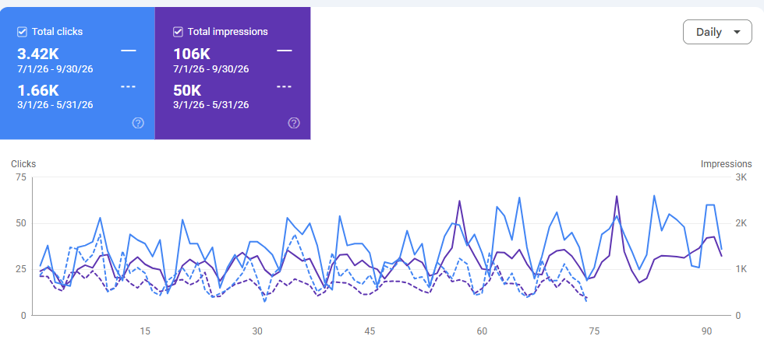Click the Impressions axis label
Viewport: 764px width, 350px height.
(x=726, y=164)
